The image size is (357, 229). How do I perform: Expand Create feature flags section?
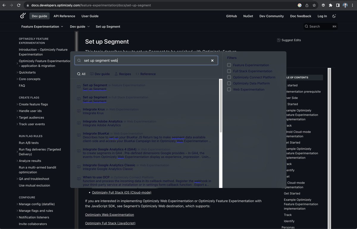point(17,104)
